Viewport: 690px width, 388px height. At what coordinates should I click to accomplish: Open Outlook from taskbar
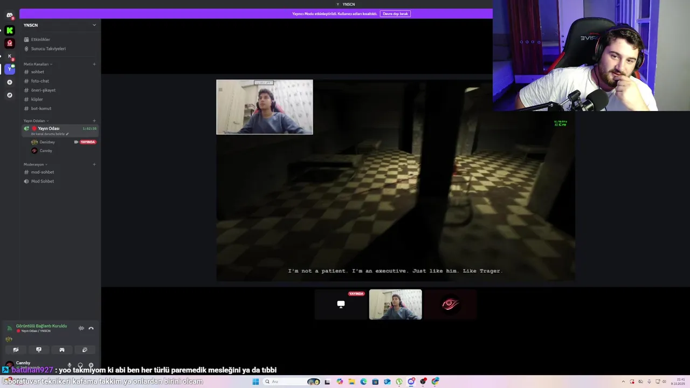387,382
